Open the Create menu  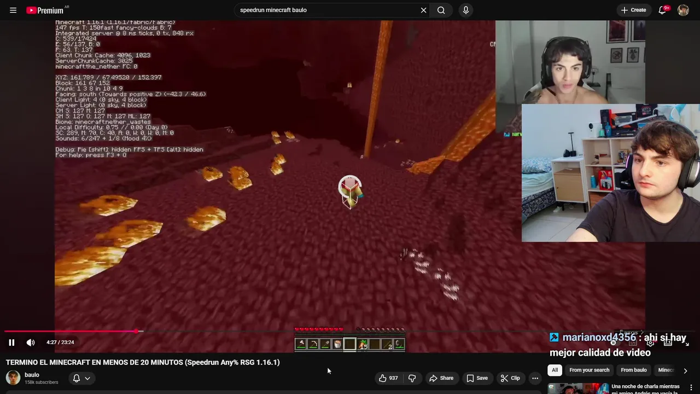click(633, 10)
